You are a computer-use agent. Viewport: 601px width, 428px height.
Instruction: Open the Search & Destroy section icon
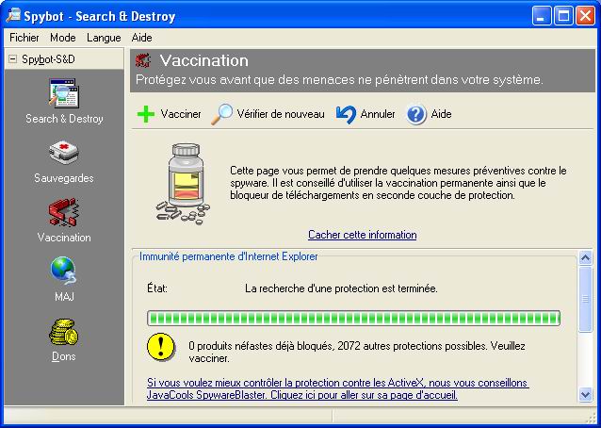point(63,95)
